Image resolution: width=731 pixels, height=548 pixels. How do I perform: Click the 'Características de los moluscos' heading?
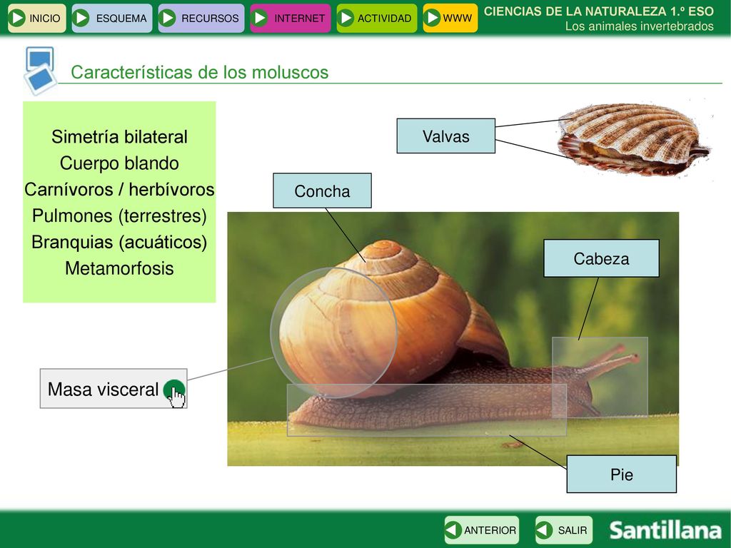pyautogui.click(x=200, y=72)
